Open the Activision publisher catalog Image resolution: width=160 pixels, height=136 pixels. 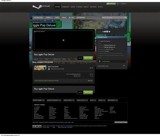36,110
